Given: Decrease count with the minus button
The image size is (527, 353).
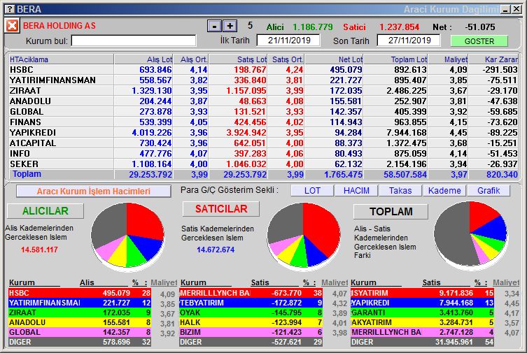Looking at the screenshot, I should (214, 26).
